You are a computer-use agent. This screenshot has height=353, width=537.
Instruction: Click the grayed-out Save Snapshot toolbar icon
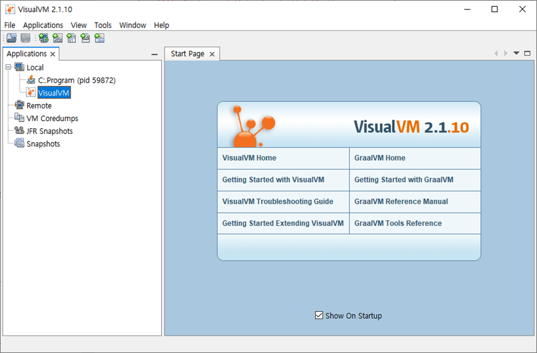point(26,38)
